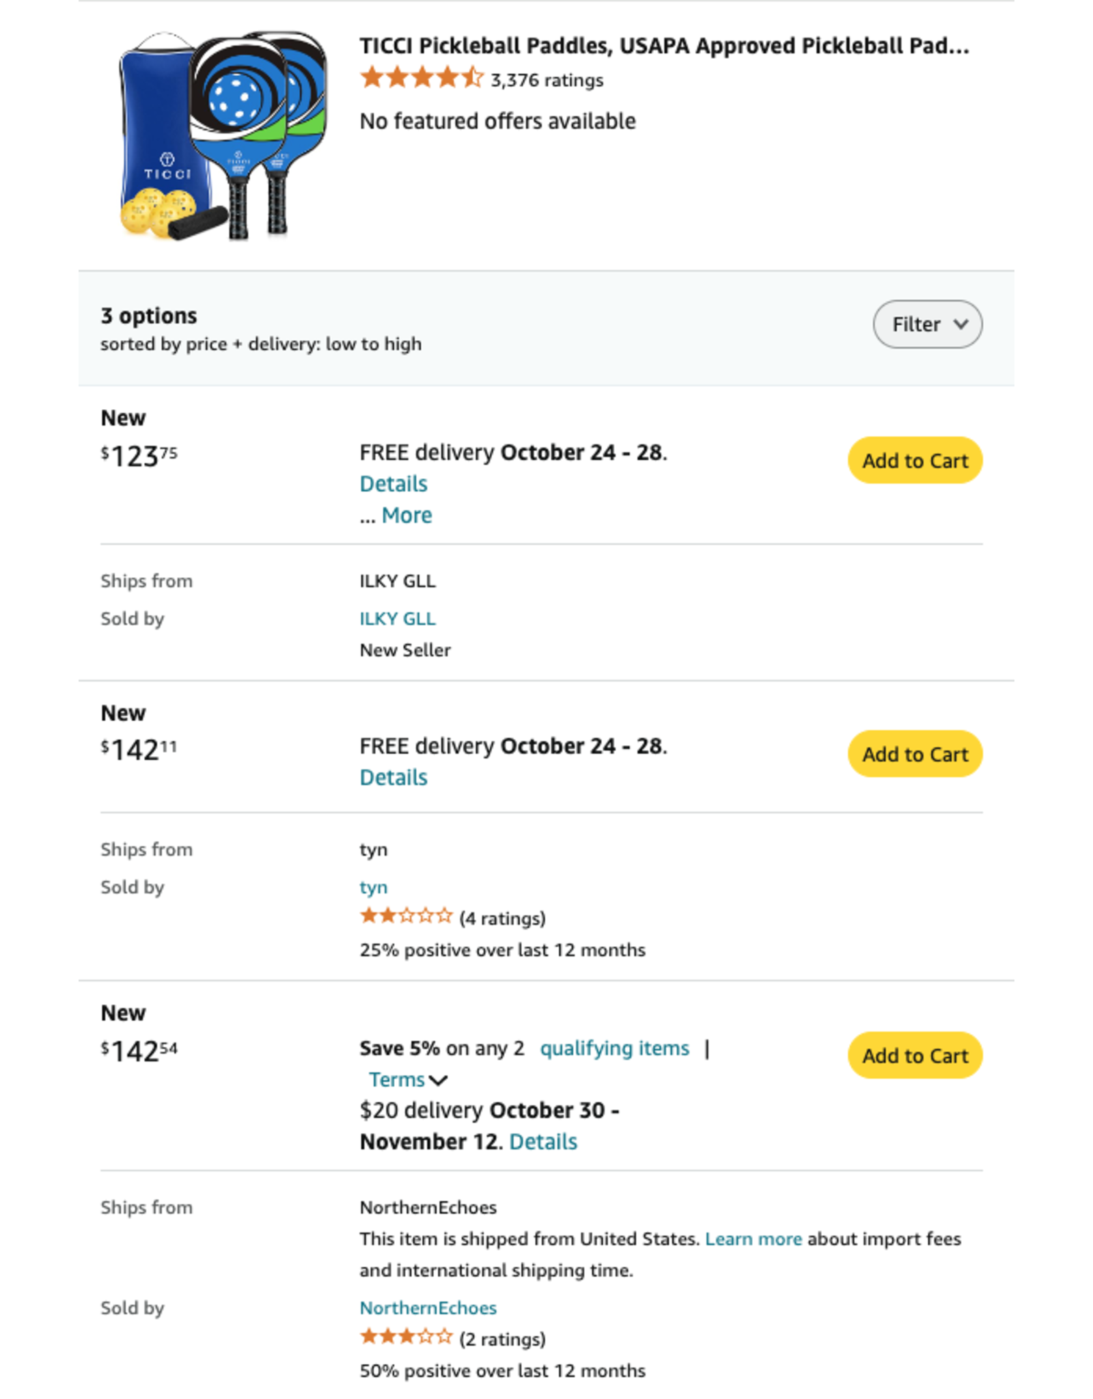Viewport: 1093px width, 1399px height.
Task: Open the Filter dropdown
Action: (x=927, y=324)
